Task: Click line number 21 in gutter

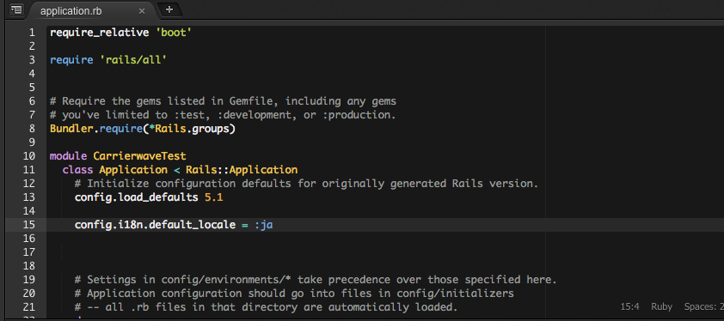Action: pos(28,306)
